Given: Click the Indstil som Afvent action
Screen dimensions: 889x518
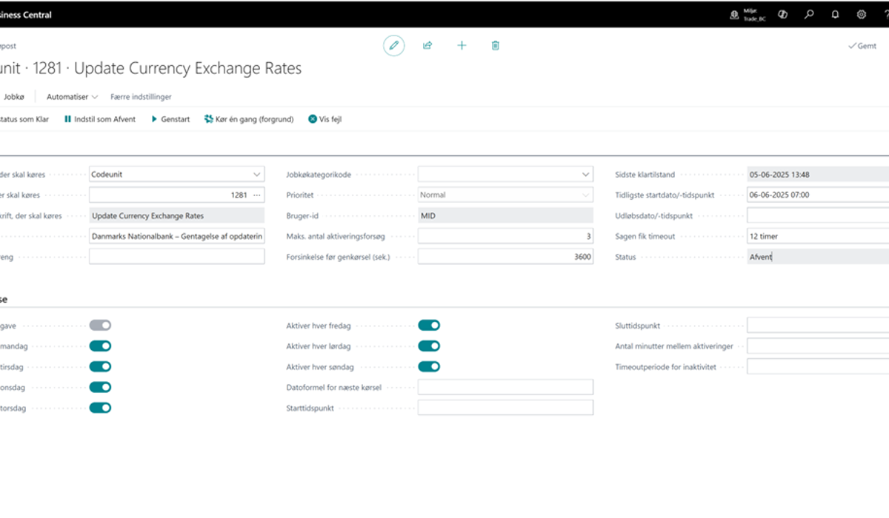Looking at the screenshot, I should (x=100, y=119).
